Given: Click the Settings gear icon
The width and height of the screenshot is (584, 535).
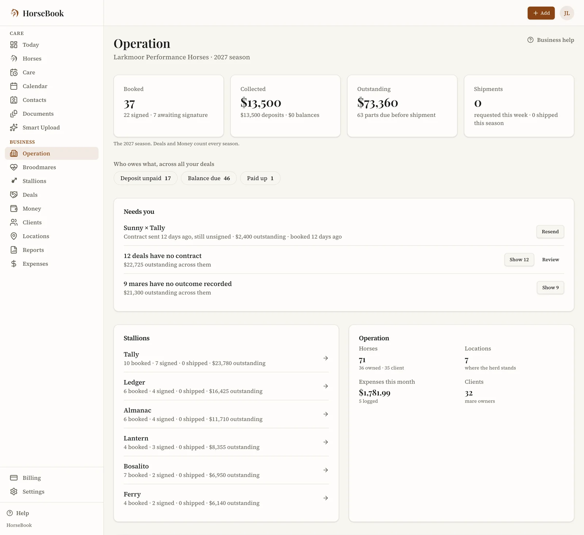Looking at the screenshot, I should [x=14, y=492].
